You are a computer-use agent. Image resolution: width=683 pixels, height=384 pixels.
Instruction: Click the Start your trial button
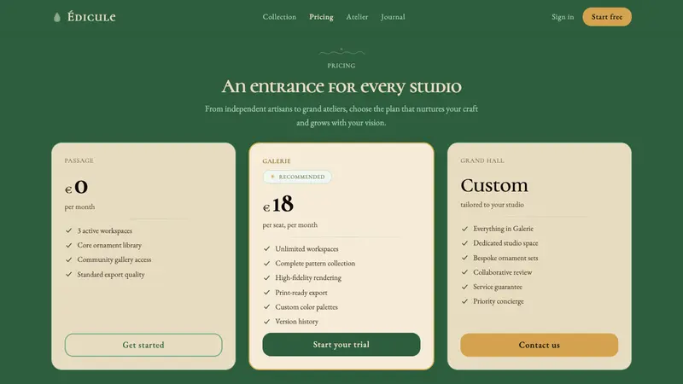[341, 345]
